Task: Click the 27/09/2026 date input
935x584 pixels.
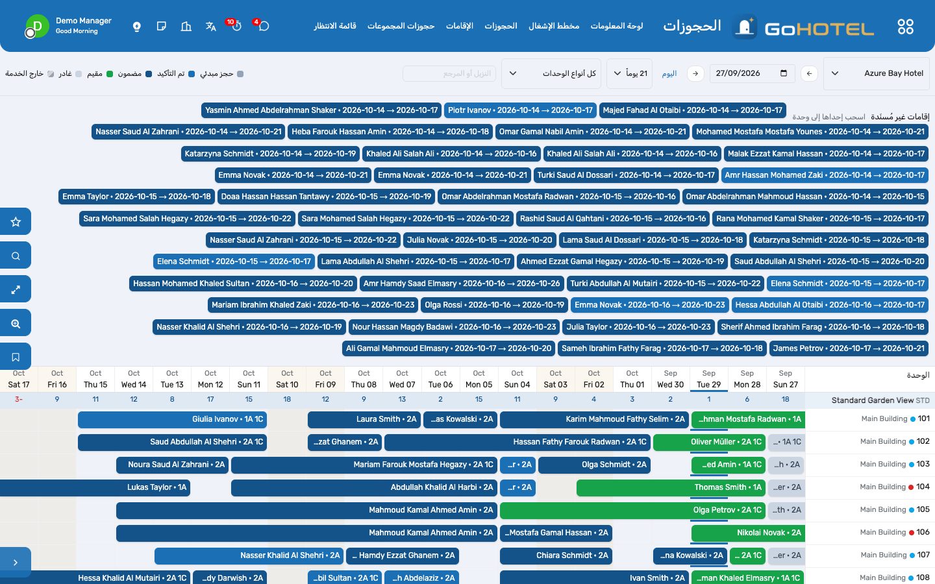Action: click(752, 73)
